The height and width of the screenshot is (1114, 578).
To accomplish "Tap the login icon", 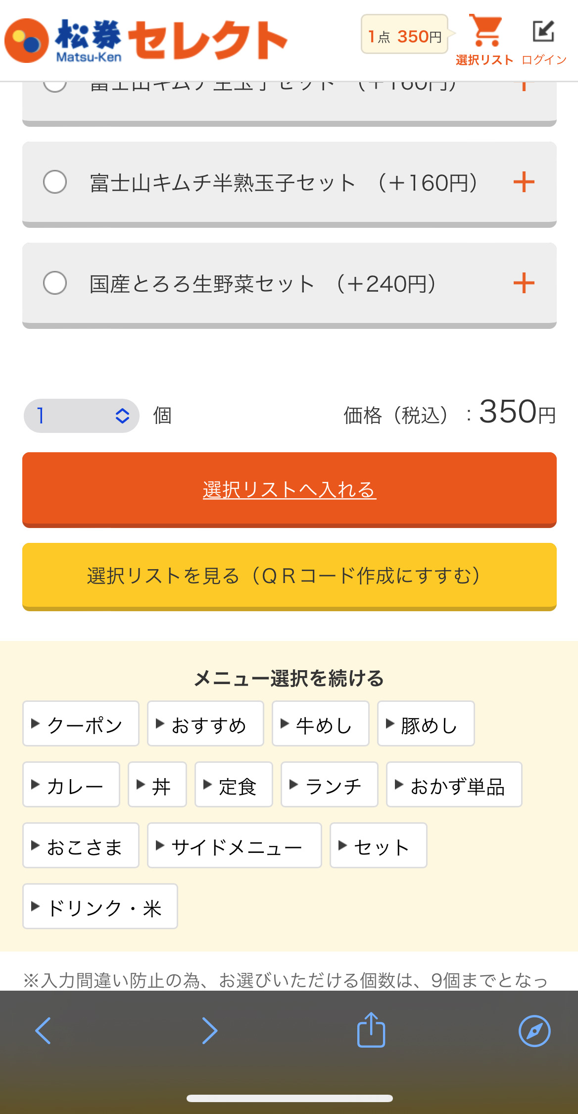I will (543, 41).
